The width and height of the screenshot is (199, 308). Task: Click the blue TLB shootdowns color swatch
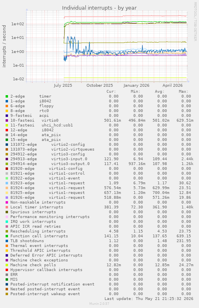click(x=7, y=241)
